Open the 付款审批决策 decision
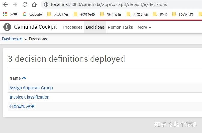The image size is (202, 133). 22,106
